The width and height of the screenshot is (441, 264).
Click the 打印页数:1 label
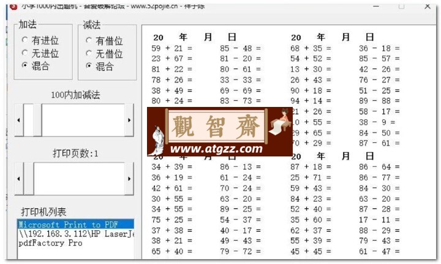(75, 153)
